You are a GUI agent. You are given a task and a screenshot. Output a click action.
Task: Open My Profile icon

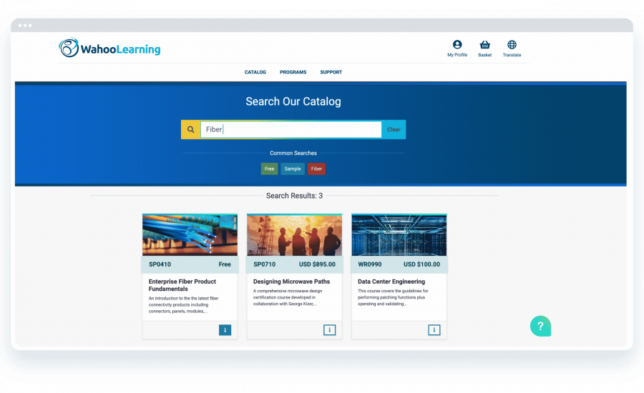click(457, 45)
